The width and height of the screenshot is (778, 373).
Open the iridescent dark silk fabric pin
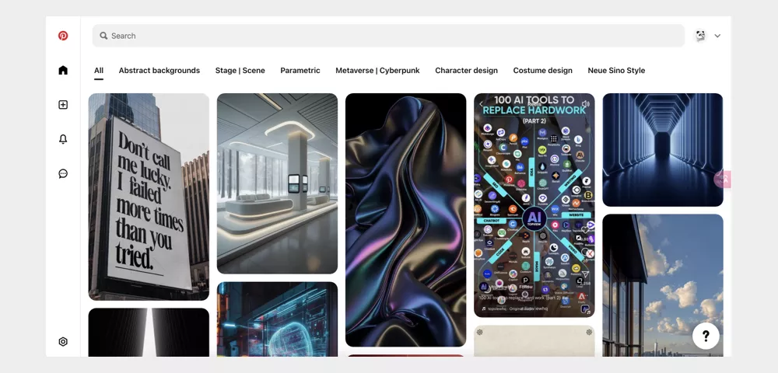click(x=405, y=220)
